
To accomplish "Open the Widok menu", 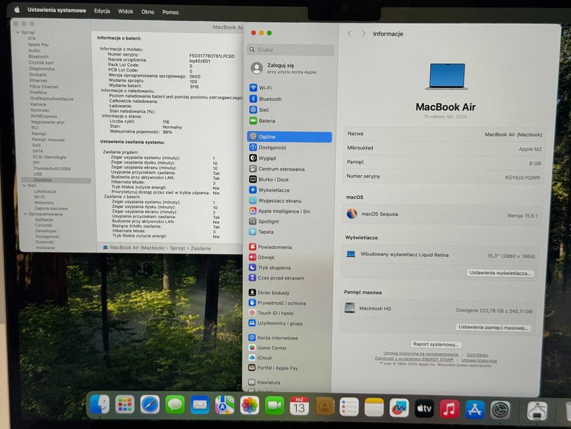I will point(125,11).
